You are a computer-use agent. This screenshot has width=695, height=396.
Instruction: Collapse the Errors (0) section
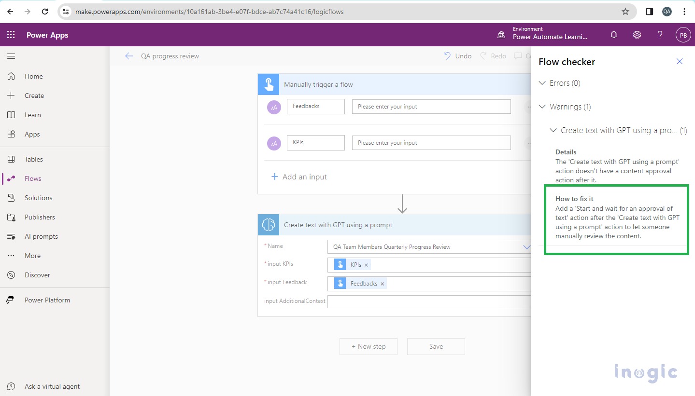[542, 83]
